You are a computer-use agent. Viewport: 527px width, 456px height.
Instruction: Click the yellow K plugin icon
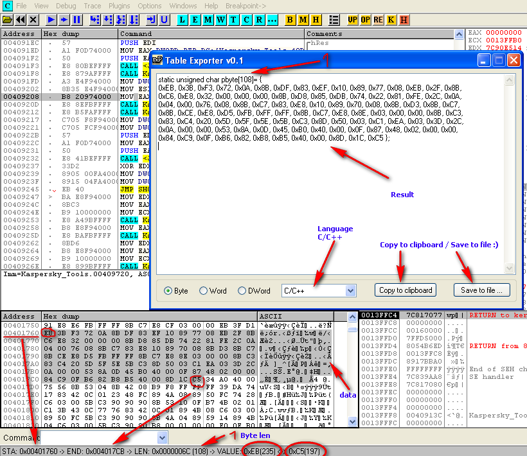pos(391,20)
